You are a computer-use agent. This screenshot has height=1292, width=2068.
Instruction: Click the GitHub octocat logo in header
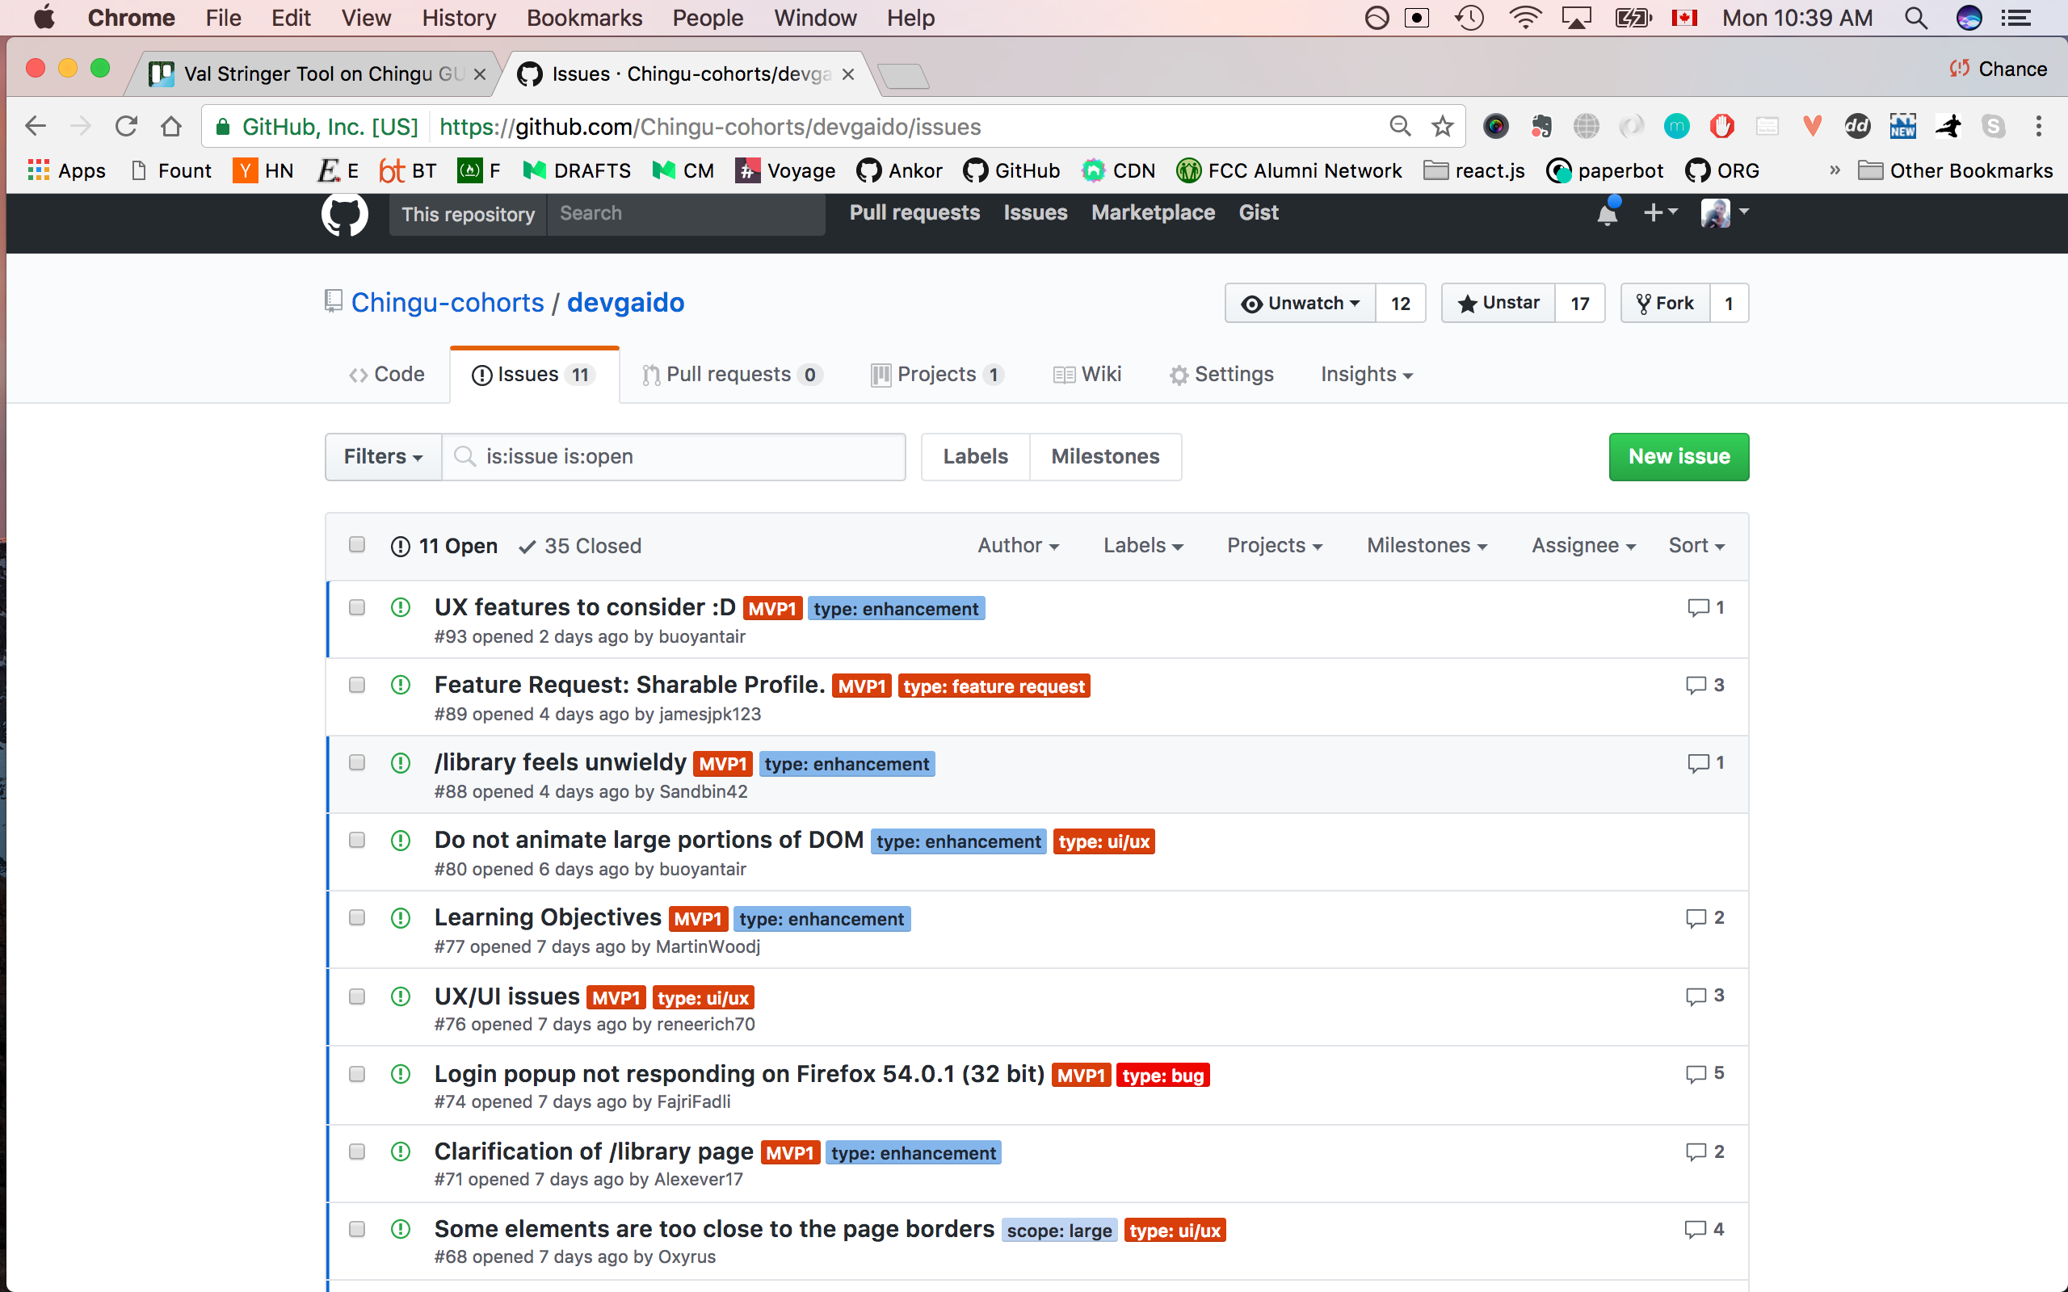tap(344, 215)
